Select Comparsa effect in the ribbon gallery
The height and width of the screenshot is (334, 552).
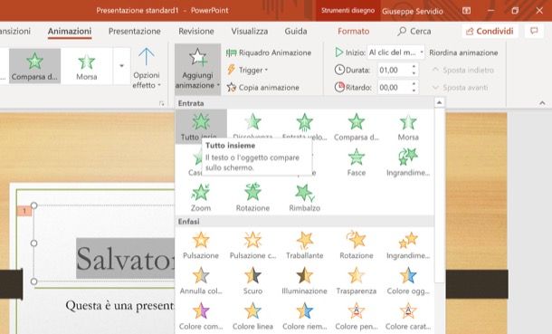(x=34, y=66)
